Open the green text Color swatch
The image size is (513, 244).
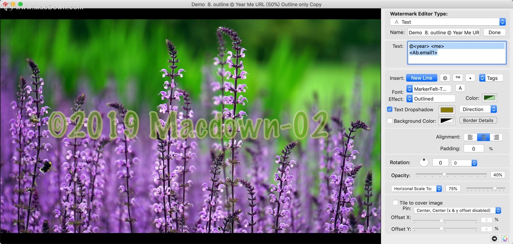(x=490, y=98)
